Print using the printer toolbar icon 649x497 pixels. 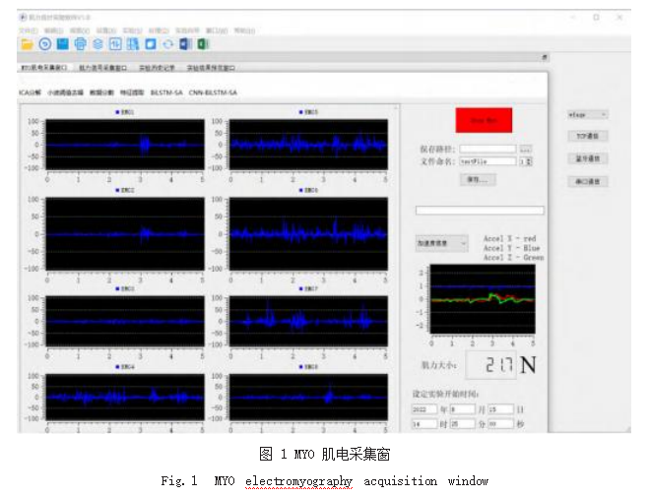tap(81, 44)
